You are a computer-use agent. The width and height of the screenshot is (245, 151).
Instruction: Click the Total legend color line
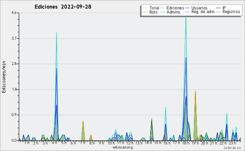tap(145, 8)
